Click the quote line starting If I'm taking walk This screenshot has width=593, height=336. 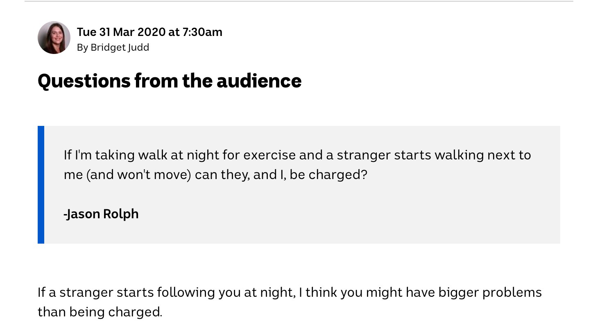297,155
